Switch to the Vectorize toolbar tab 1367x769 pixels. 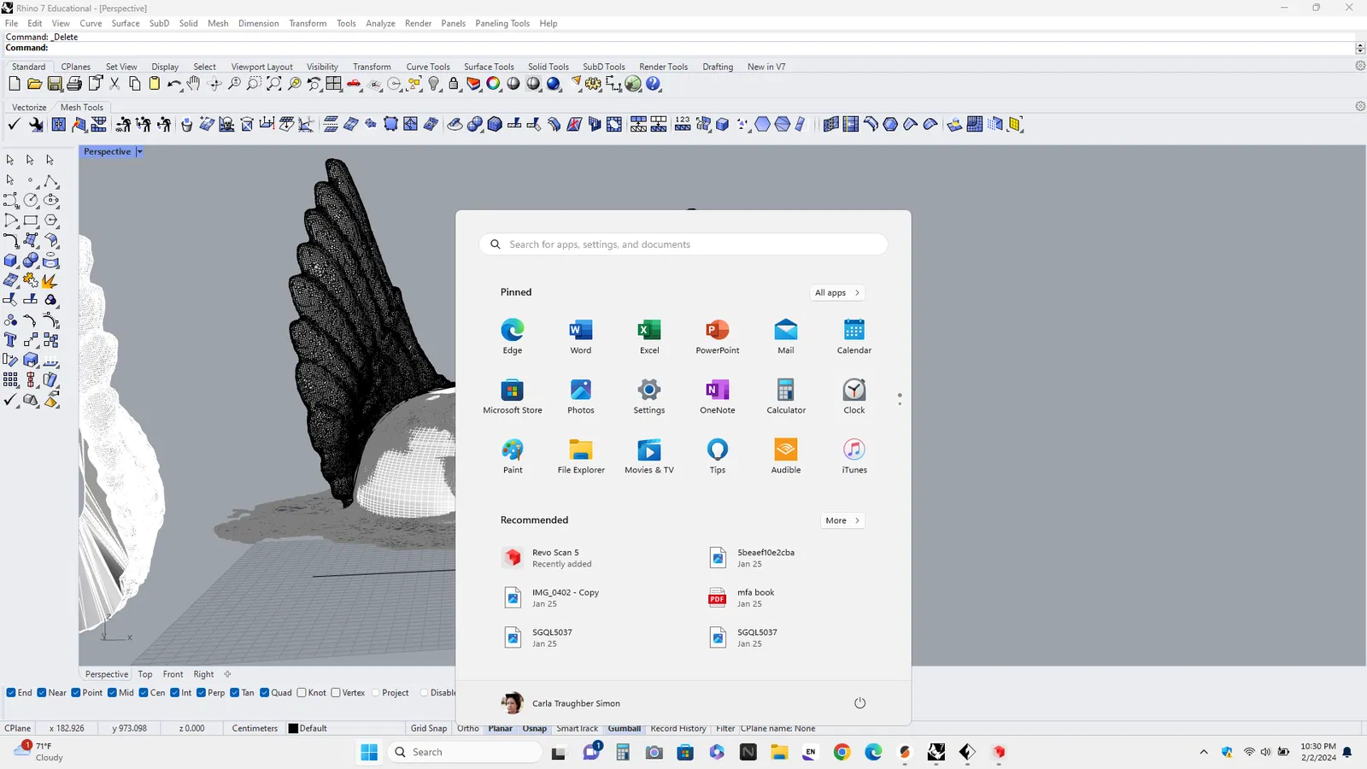29,108
